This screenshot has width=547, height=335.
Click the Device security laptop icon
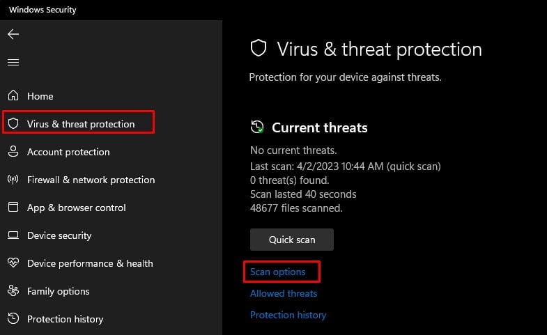point(13,235)
